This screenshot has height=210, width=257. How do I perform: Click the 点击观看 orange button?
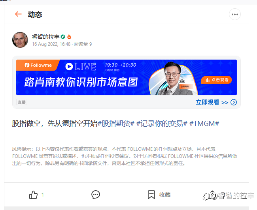click(x=216, y=80)
